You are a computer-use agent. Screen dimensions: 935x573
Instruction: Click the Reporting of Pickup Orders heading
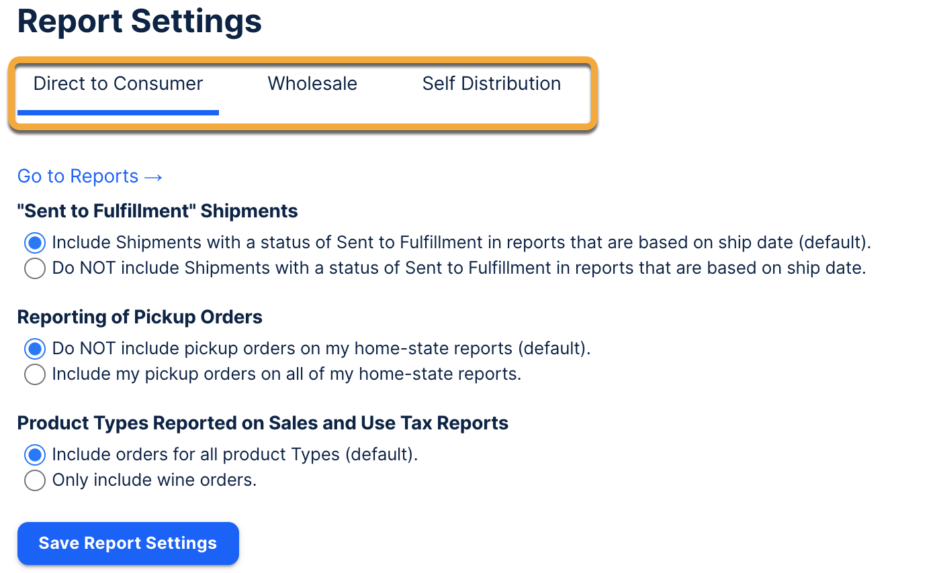coord(140,317)
